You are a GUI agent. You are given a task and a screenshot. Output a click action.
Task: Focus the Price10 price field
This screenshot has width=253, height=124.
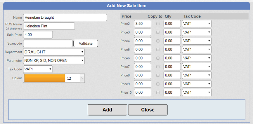tap(143, 92)
